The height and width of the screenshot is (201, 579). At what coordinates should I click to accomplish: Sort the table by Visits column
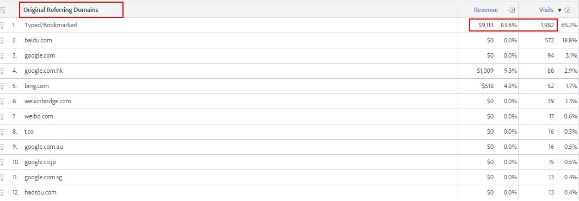tap(546, 10)
